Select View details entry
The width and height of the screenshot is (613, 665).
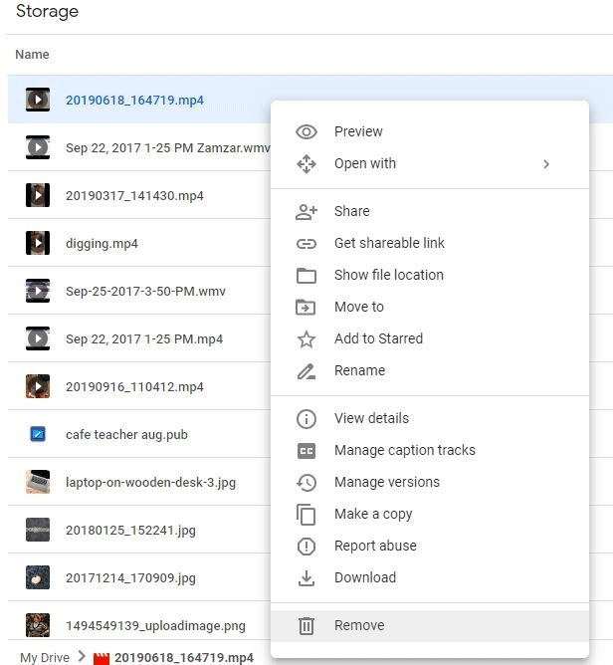click(x=430, y=418)
